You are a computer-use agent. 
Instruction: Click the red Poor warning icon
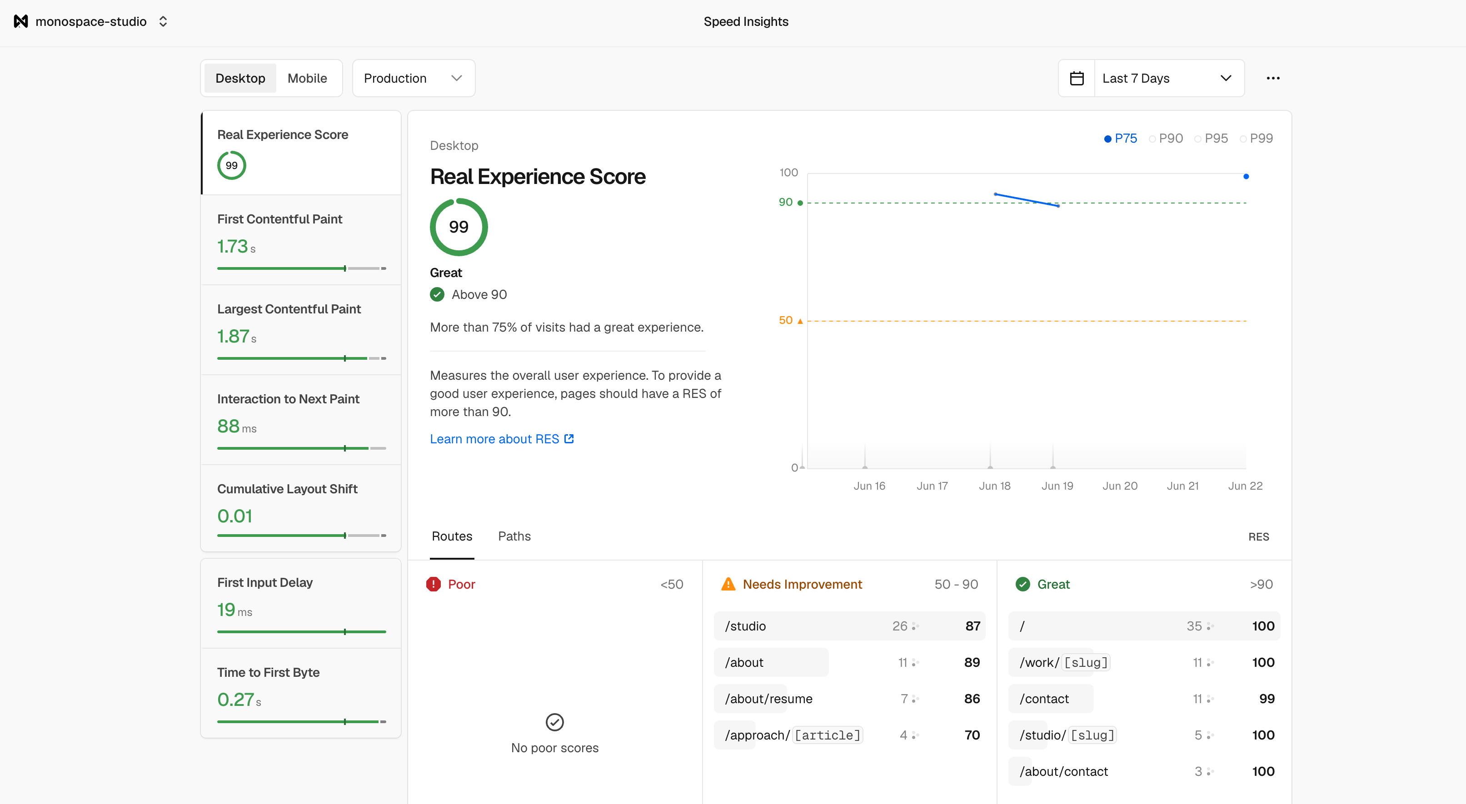coord(433,584)
